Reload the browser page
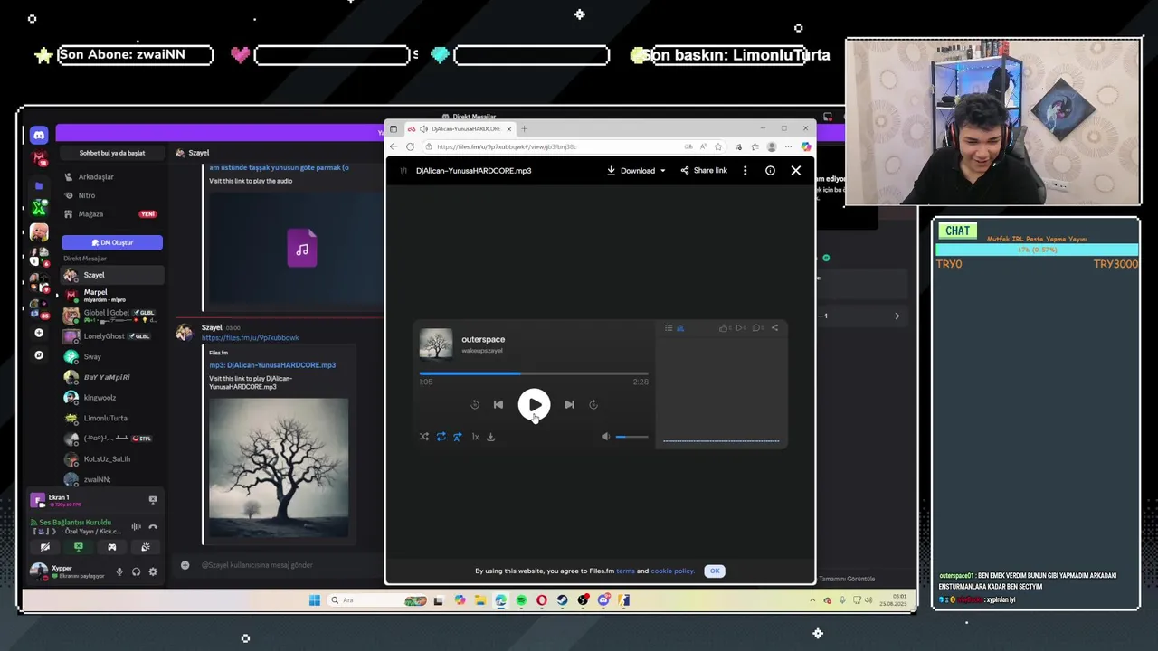The image size is (1158, 651). point(410,146)
